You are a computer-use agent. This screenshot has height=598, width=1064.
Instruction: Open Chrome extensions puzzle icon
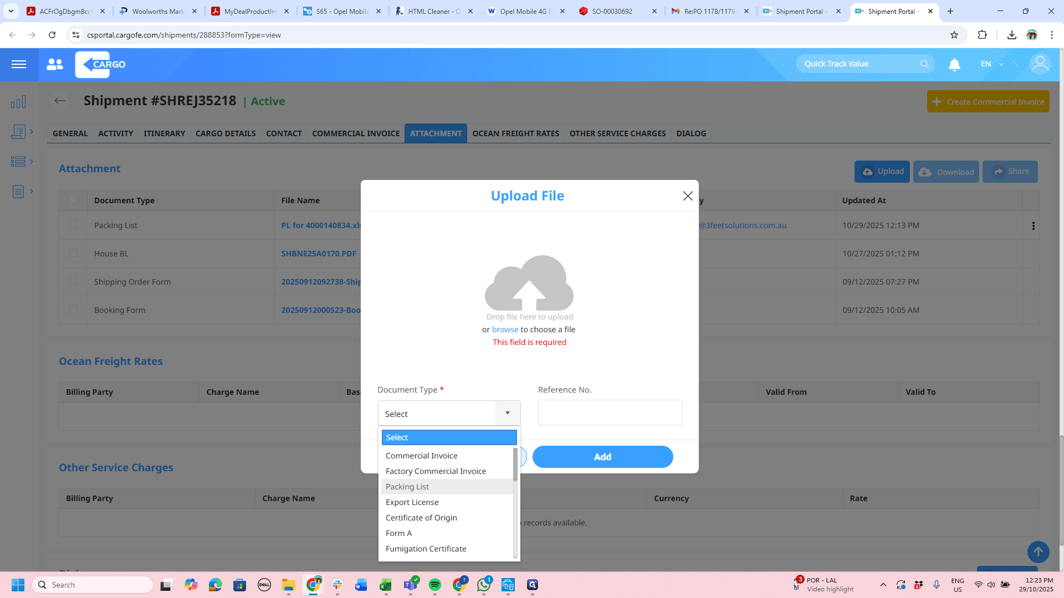pyautogui.click(x=982, y=35)
